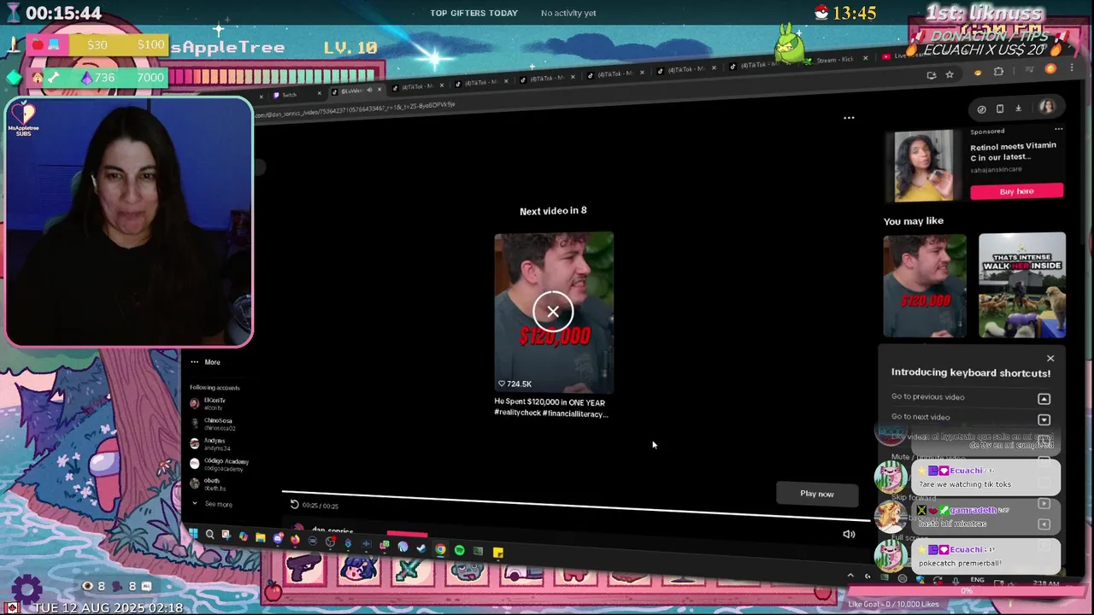Click the TikTok profile avatar
Viewport: 1094px width, 615px height.
pos(1046,107)
